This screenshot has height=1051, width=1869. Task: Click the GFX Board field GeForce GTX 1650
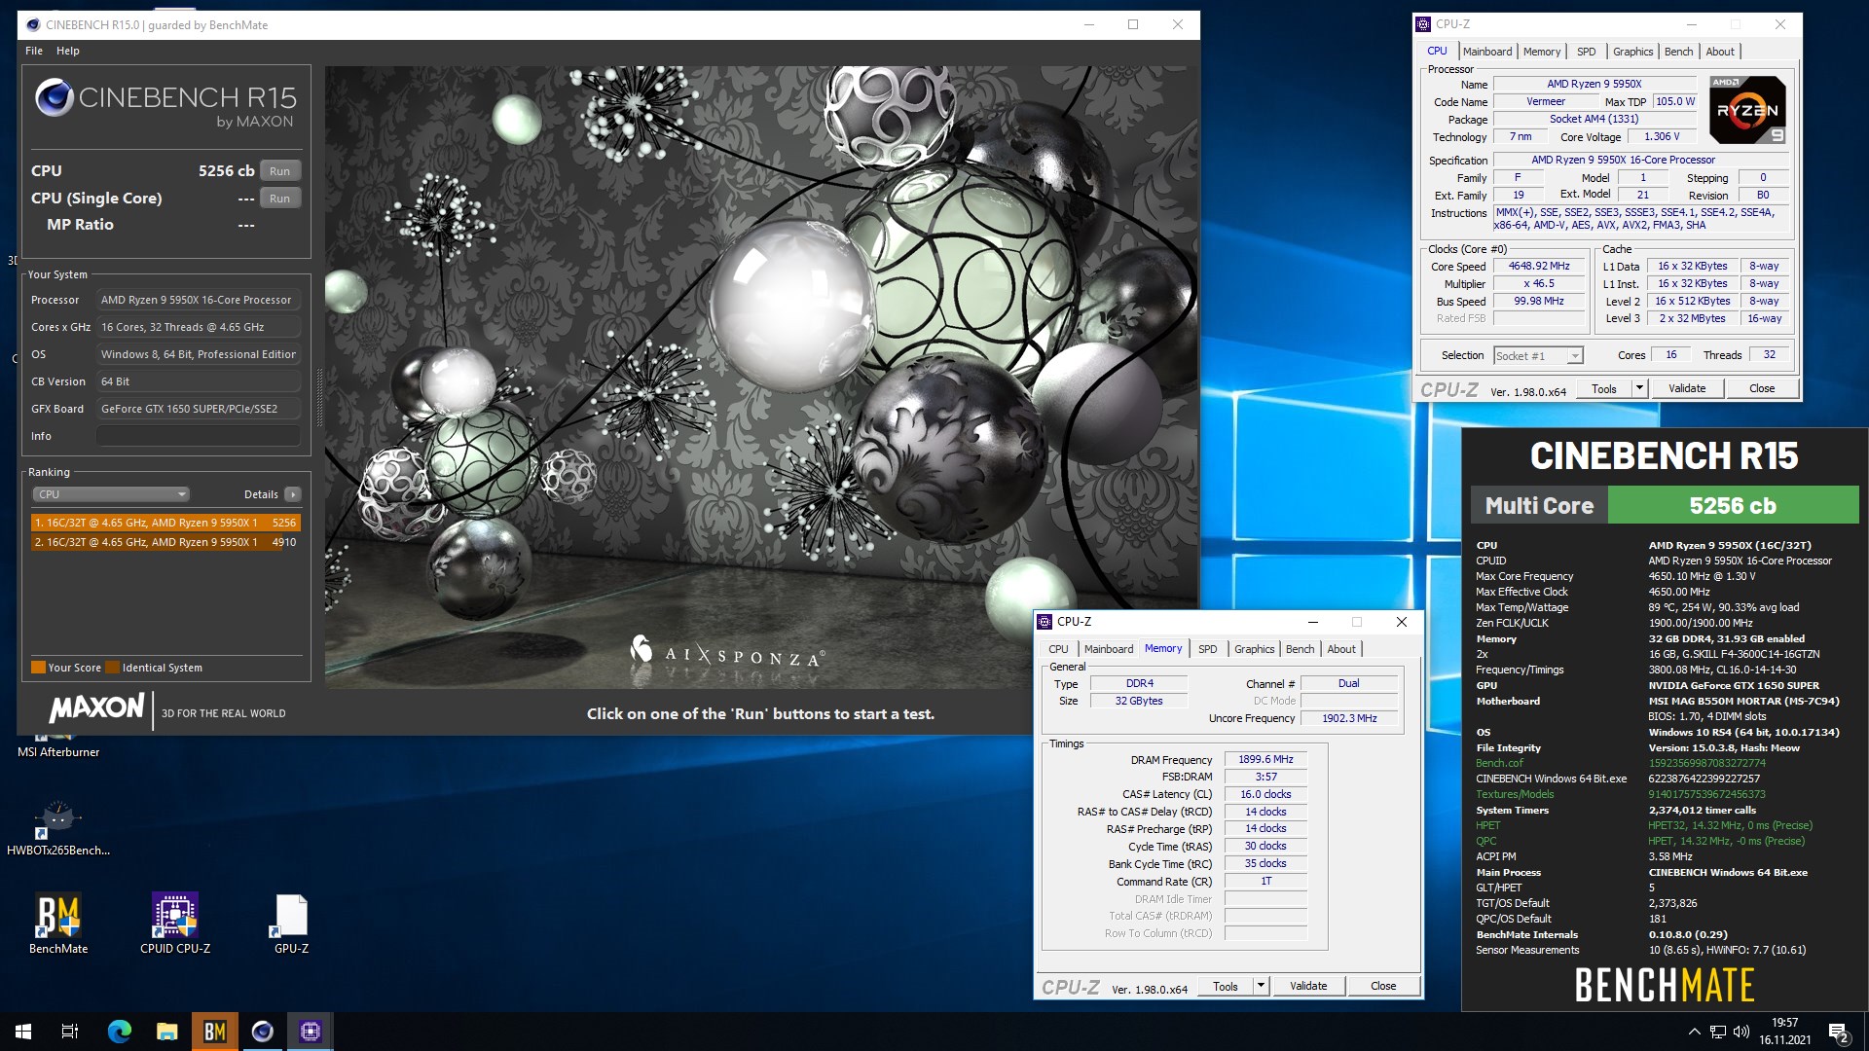pyautogui.click(x=199, y=409)
